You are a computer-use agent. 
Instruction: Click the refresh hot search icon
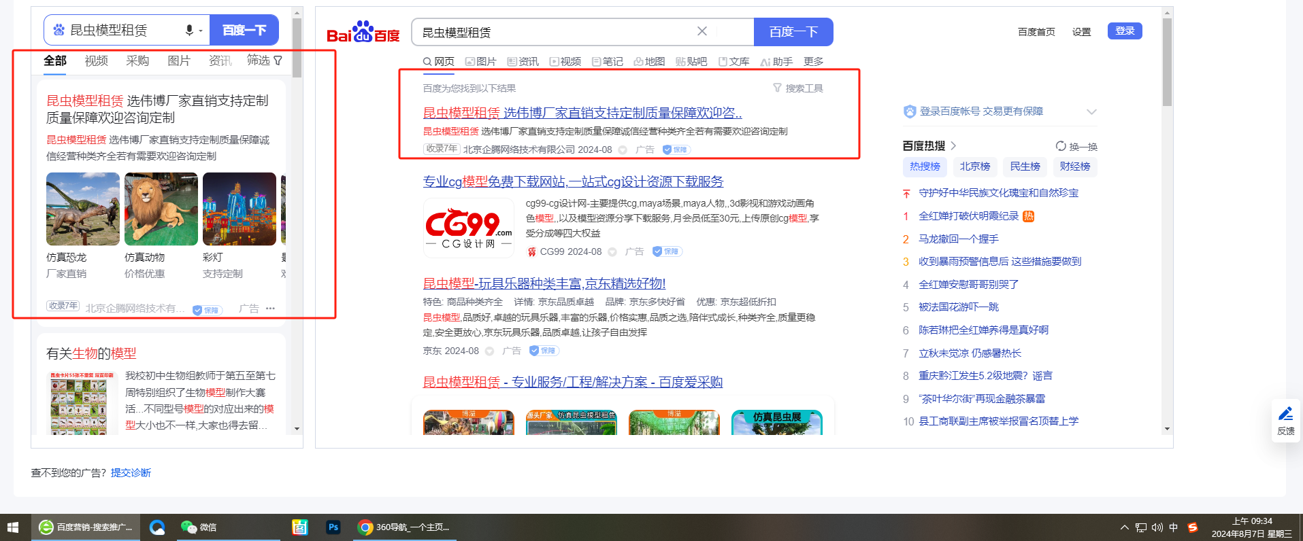pyautogui.click(x=1061, y=146)
